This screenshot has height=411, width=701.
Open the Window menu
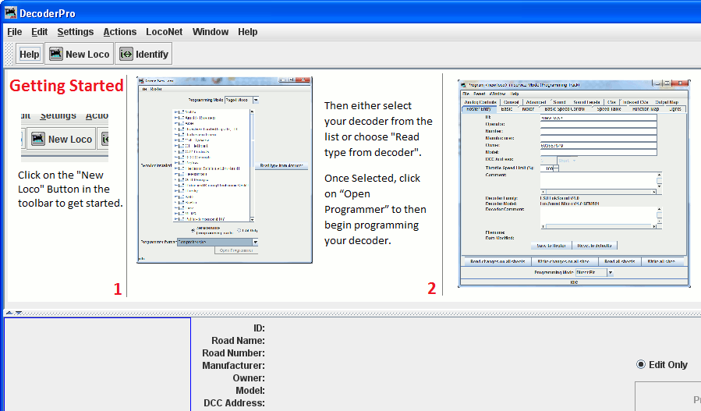(x=211, y=32)
